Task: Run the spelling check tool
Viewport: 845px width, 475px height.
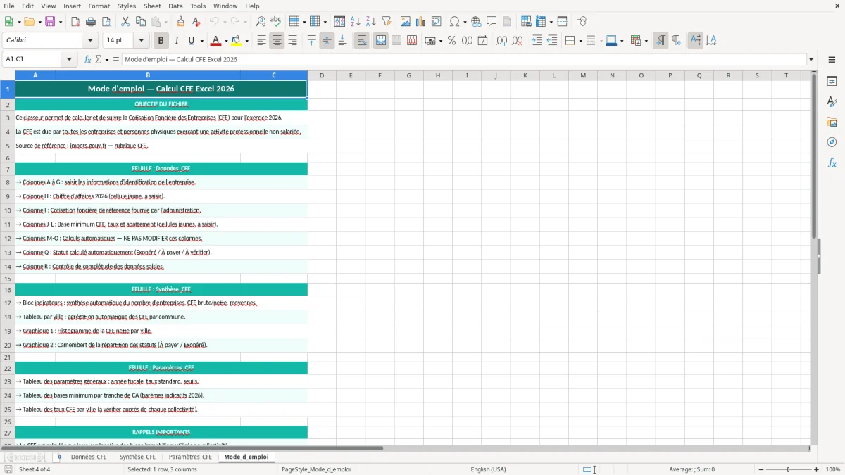Action: click(x=276, y=22)
